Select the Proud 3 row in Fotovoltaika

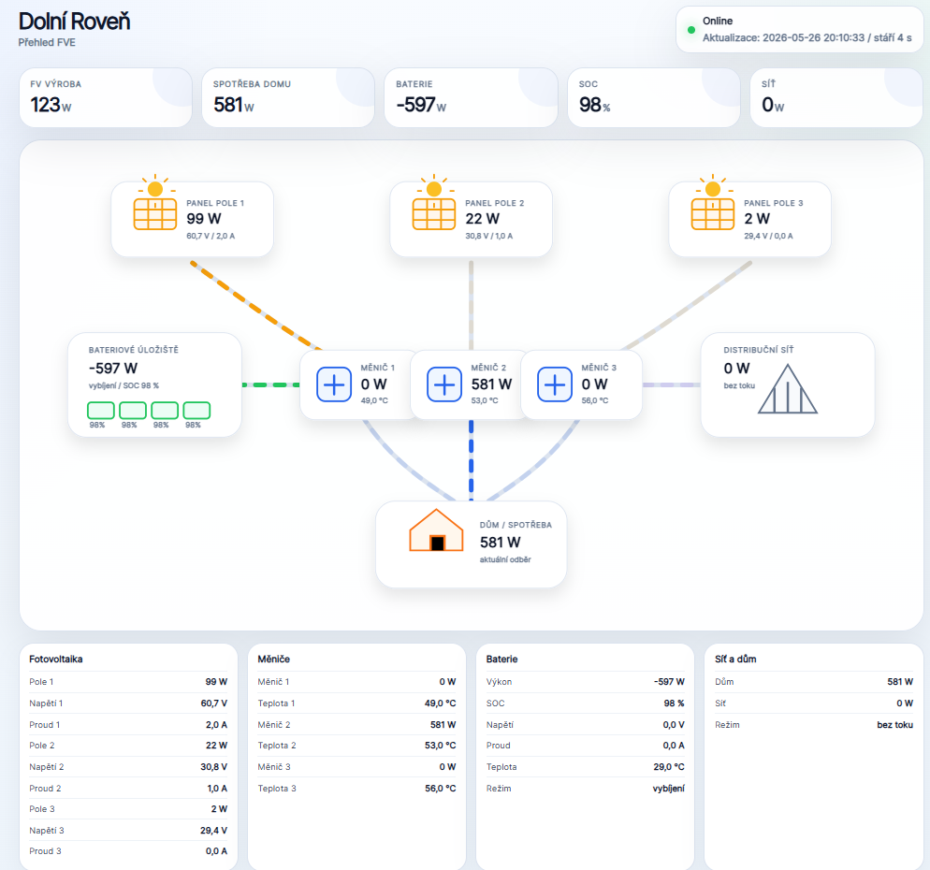(128, 851)
